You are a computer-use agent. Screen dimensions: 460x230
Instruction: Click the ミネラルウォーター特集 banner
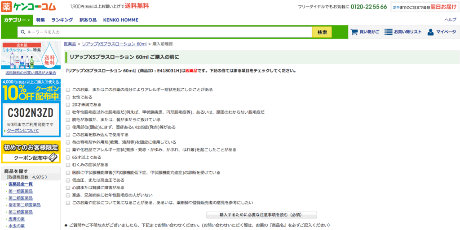[31, 55]
